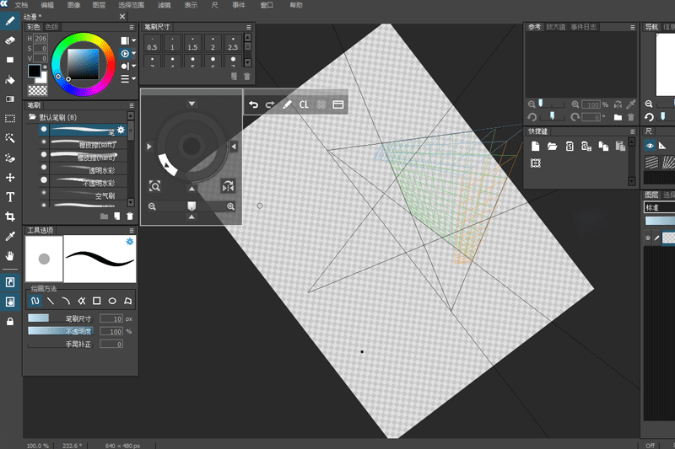Image resolution: width=675 pixels, height=449 pixels.
Task: Toggle ruler visibility with the eye icon
Action: click(650, 146)
